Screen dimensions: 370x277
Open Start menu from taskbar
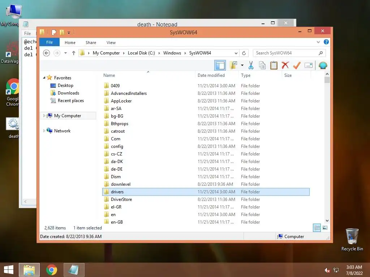click(x=9, y=270)
